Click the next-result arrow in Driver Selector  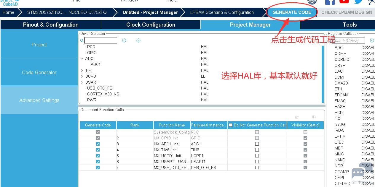tap(138, 40)
